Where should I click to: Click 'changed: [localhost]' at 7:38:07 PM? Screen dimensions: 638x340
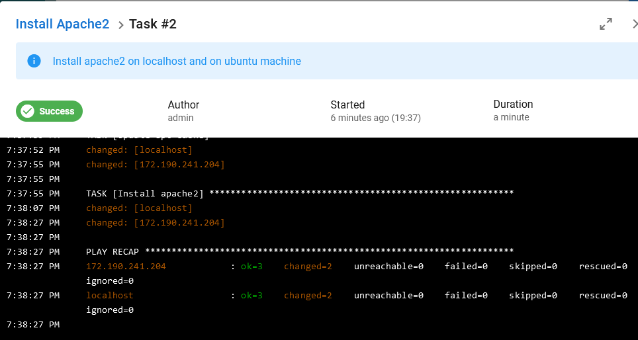(139, 208)
